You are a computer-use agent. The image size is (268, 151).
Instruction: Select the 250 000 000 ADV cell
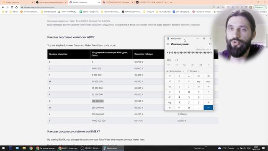point(98,108)
